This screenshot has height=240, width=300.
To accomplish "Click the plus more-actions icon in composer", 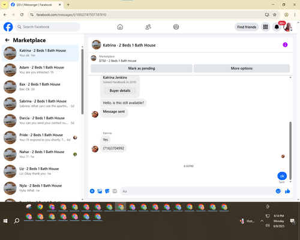I will pos(92,191).
